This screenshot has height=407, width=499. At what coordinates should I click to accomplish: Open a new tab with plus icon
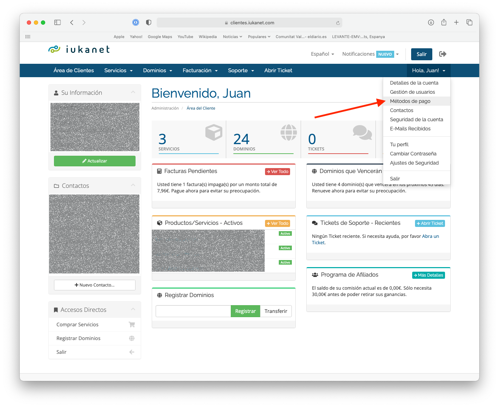coord(456,23)
